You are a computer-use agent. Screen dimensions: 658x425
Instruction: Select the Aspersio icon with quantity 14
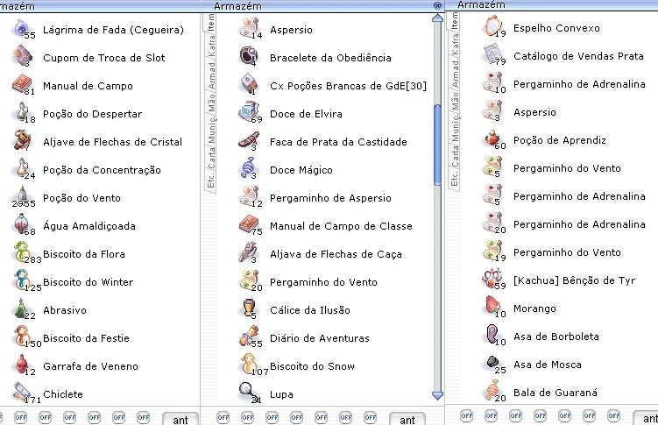249,29
